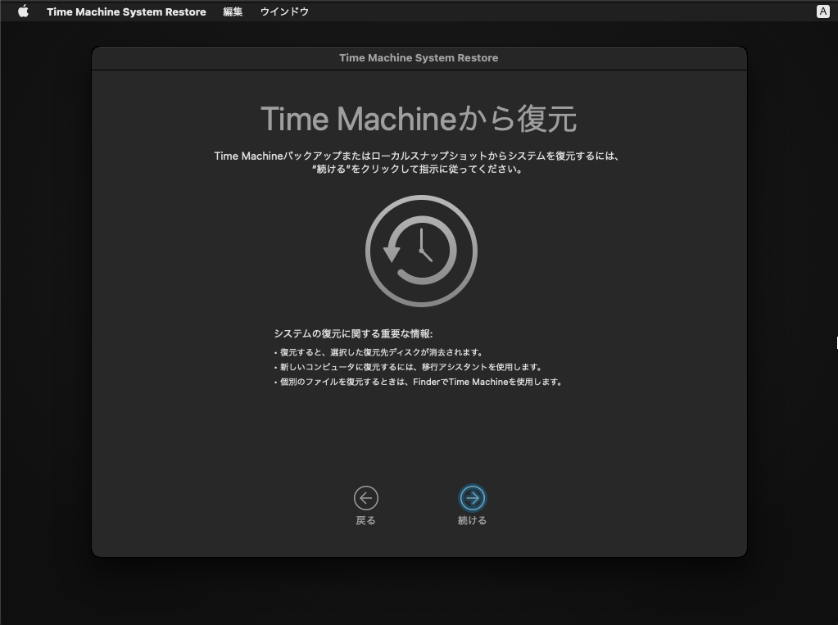Click the Time Machineから復元 heading
Screen dimensions: 838x625
[419, 119]
